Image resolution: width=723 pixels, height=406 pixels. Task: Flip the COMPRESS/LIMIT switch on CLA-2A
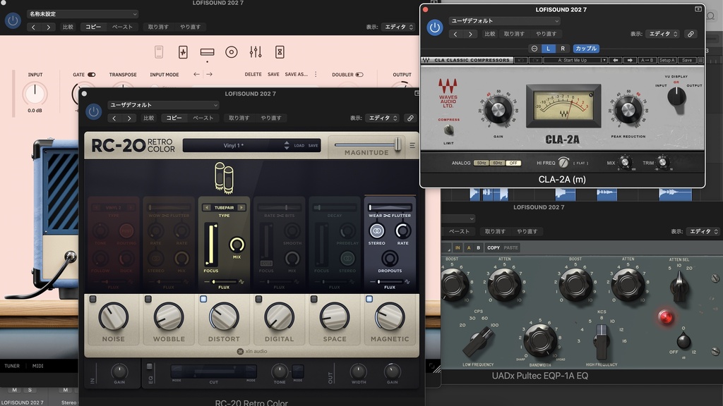click(x=448, y=130)
